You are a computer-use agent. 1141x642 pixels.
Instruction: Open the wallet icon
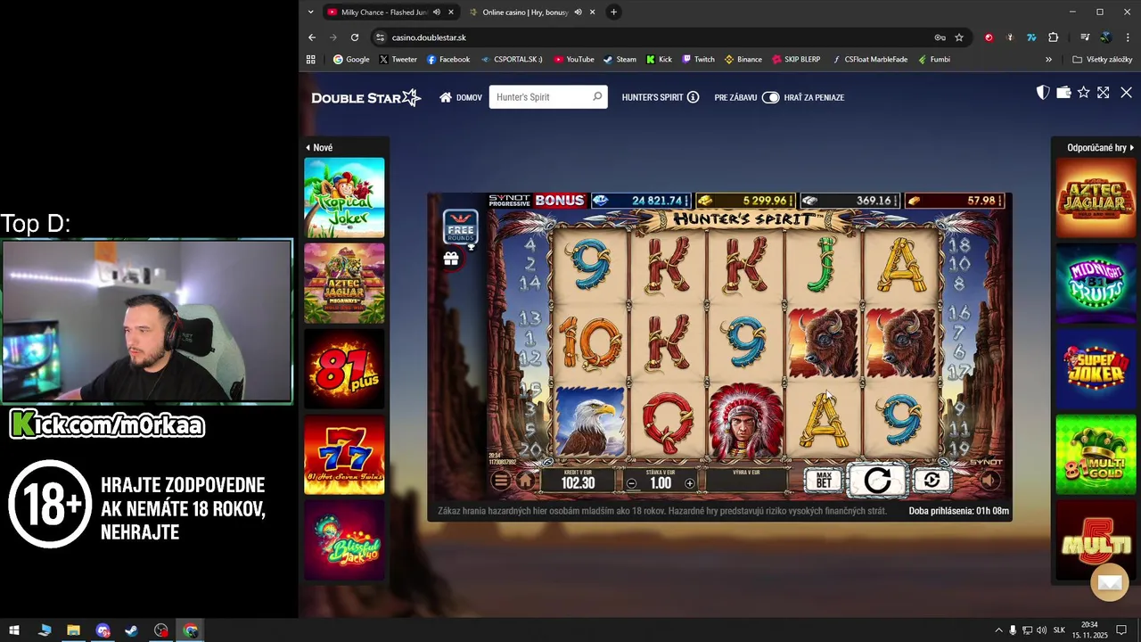[1063, 93]
